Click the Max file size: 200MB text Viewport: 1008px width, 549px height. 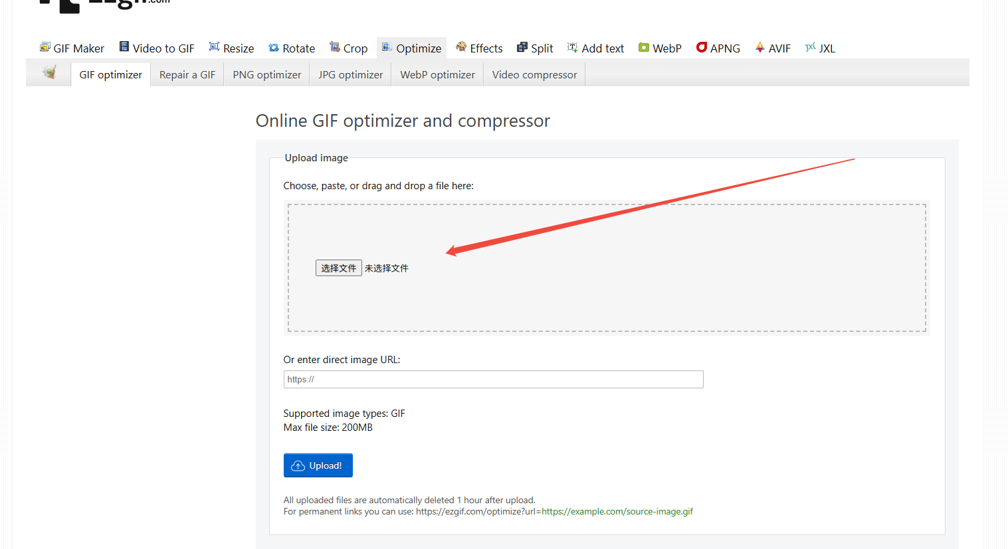coord(328,428)
